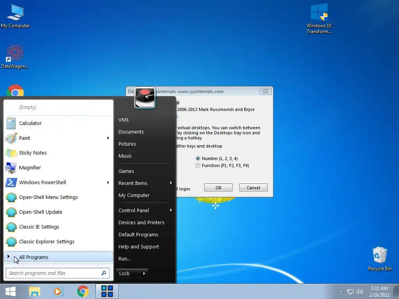Click the search magnifier icon
Image resolution: width=399 pixels, height=299 pixels.
104,273
